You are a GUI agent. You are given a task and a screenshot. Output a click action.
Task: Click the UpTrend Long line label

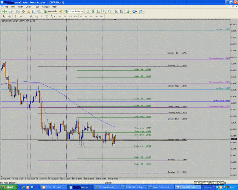pos(221,101)
